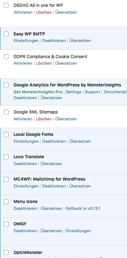
Task: Tick the Loco Translate plugin checkbox
Action: [6, 157]
